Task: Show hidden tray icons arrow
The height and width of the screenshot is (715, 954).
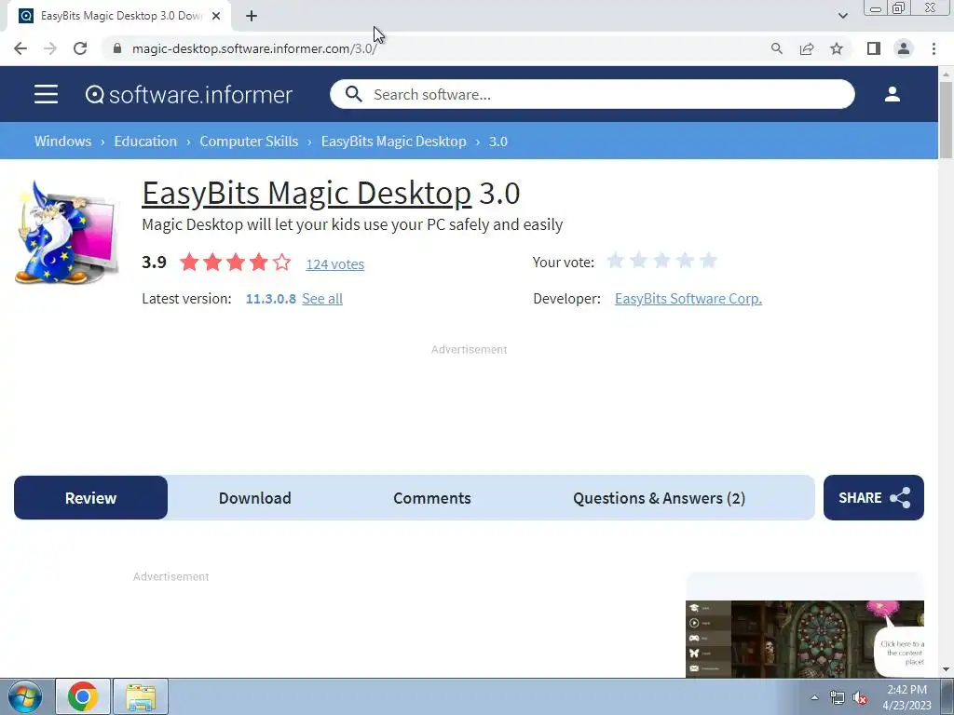Action: click(814, 697)
